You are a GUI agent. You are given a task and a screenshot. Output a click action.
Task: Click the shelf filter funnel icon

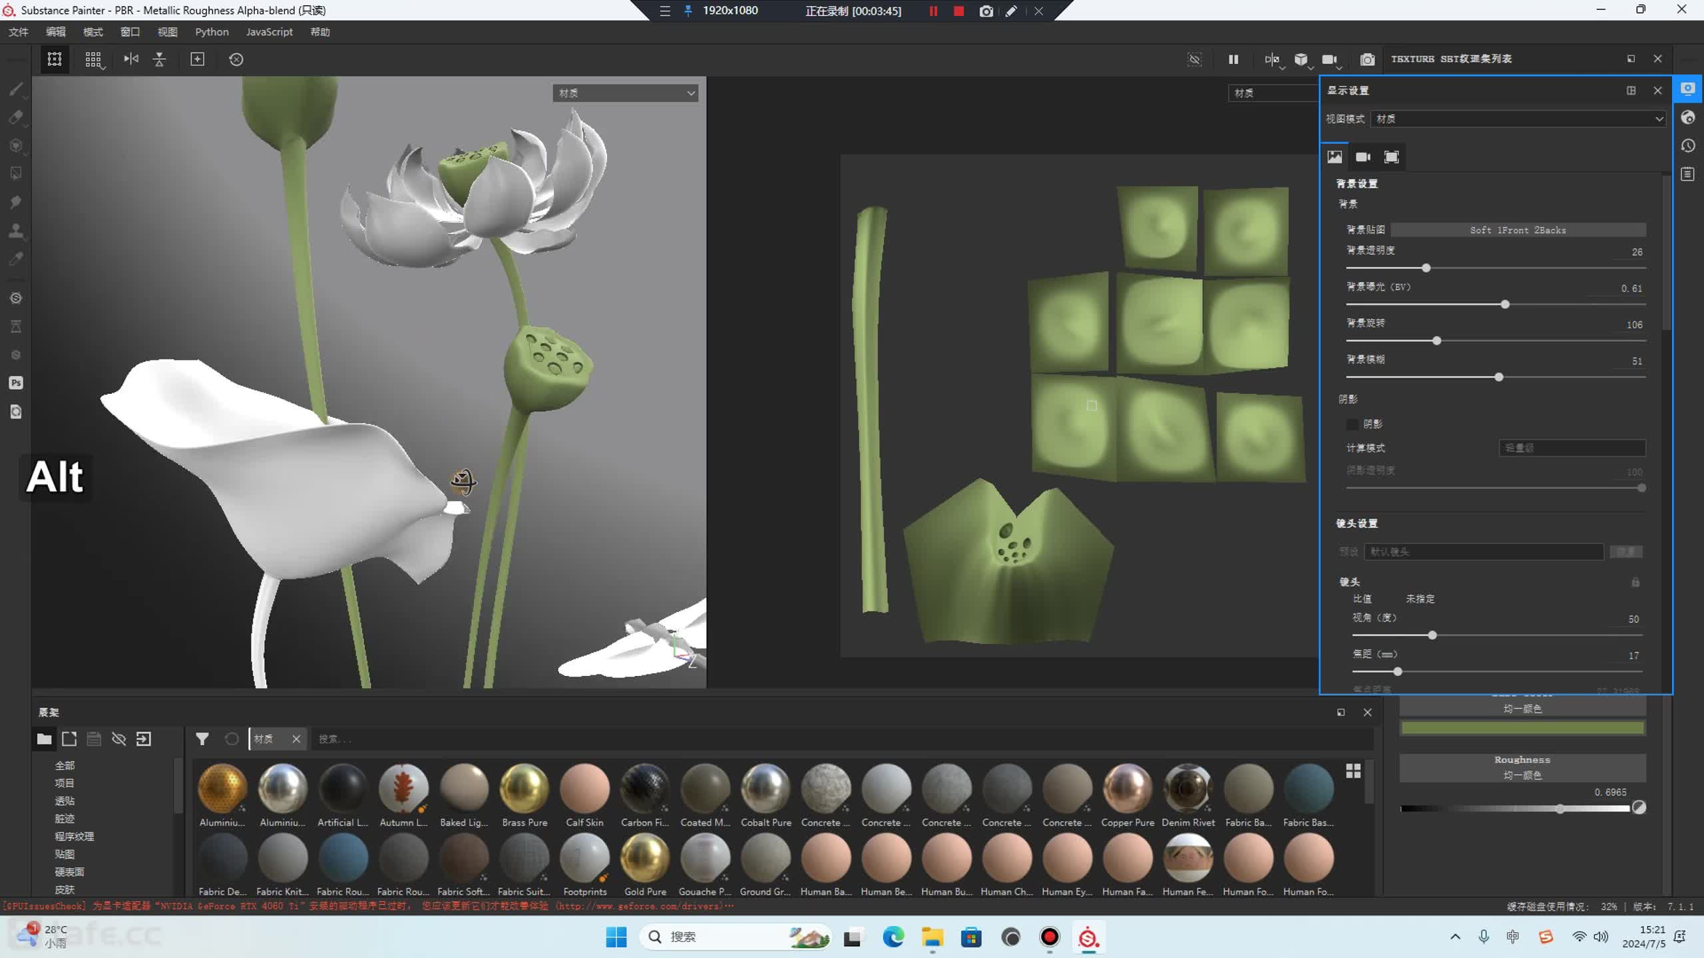point(202,739)
